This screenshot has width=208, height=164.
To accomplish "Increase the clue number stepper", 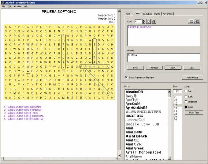I will (144, 20).
